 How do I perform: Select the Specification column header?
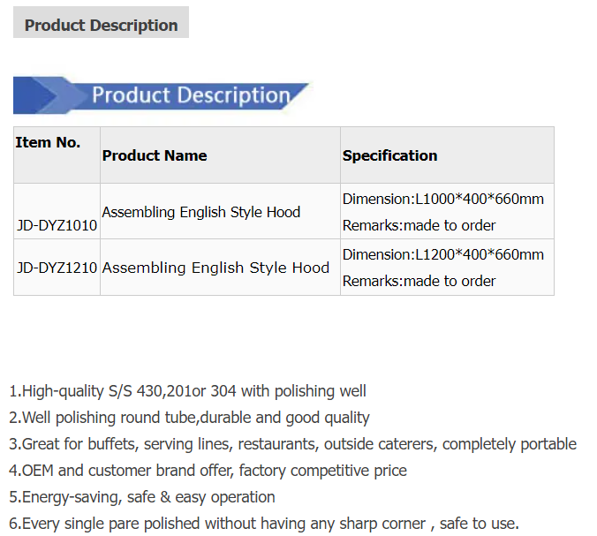[x=389, y=155]
